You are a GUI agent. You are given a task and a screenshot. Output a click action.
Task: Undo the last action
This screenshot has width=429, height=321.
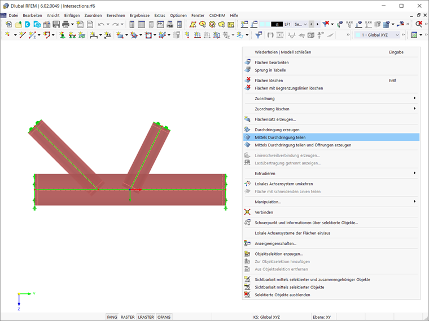(101, 25)
